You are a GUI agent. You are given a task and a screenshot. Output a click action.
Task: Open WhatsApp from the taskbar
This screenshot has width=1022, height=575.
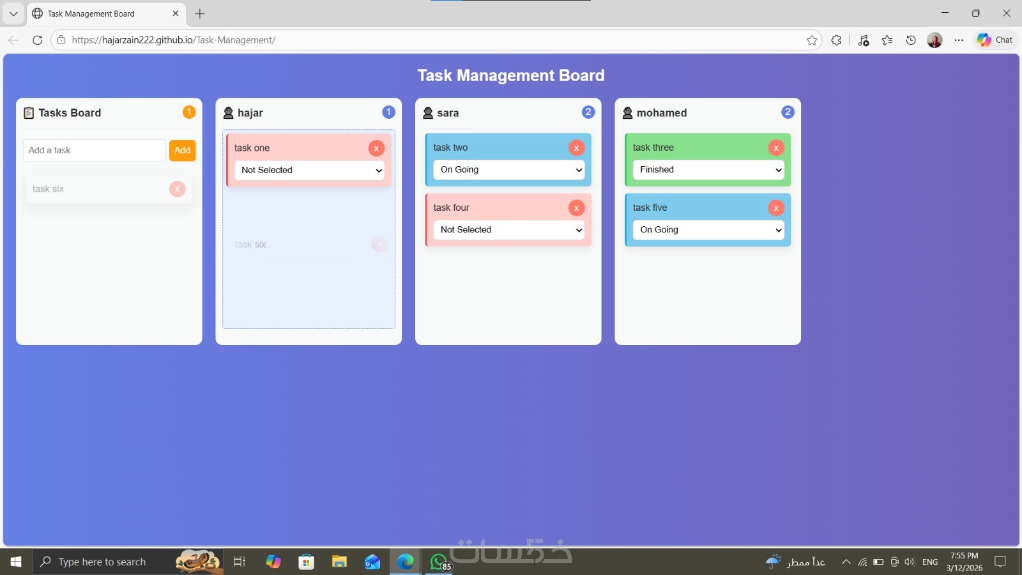click(x=439, y=562)
